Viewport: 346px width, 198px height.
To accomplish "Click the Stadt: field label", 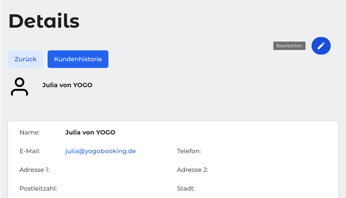I will pos(186,188).
